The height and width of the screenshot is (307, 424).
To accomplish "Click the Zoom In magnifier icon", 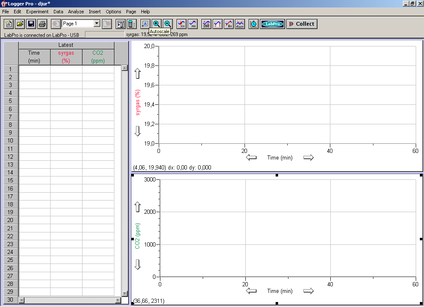I will (157, 24).
